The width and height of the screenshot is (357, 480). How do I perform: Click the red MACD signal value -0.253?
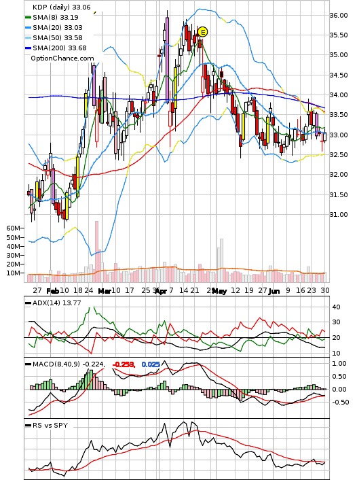coord(124,364)
